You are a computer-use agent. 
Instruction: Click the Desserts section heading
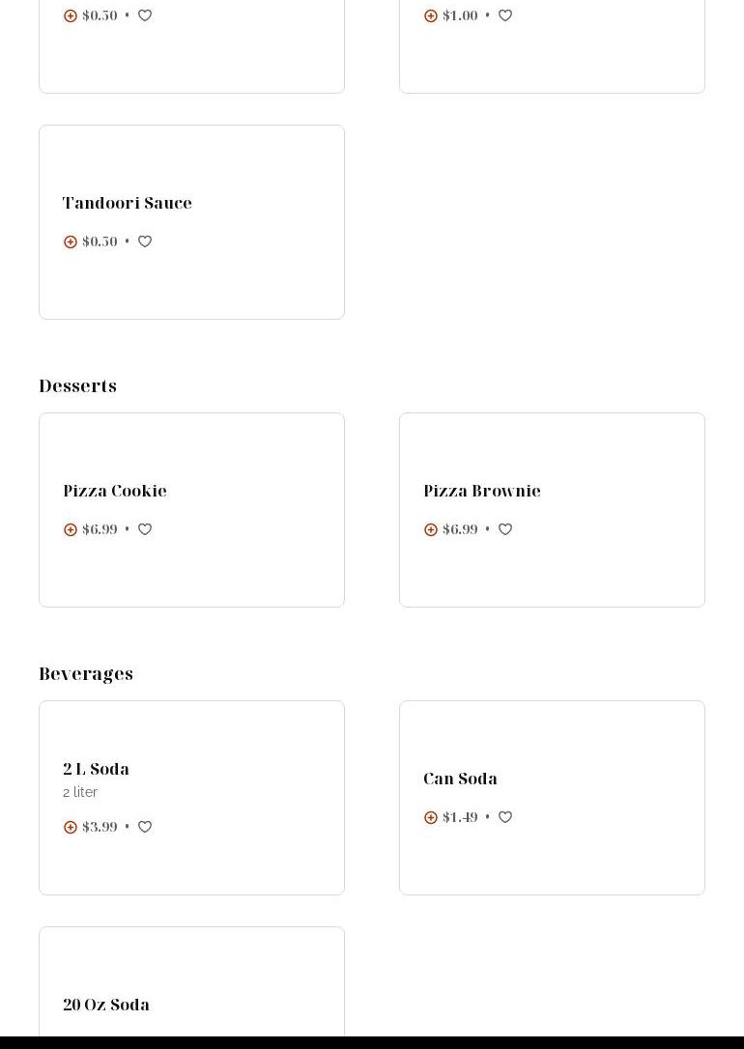pos(77,386)
